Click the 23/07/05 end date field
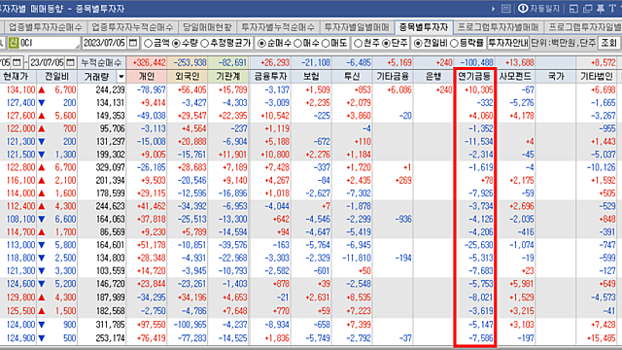Viewport: 622px width, 350px height. 48,62
